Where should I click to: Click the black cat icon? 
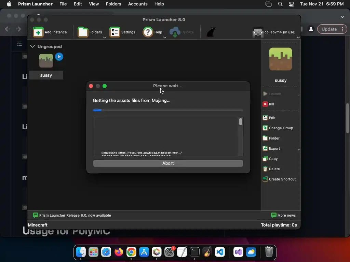pyautogui.click(x=211, y=32)
